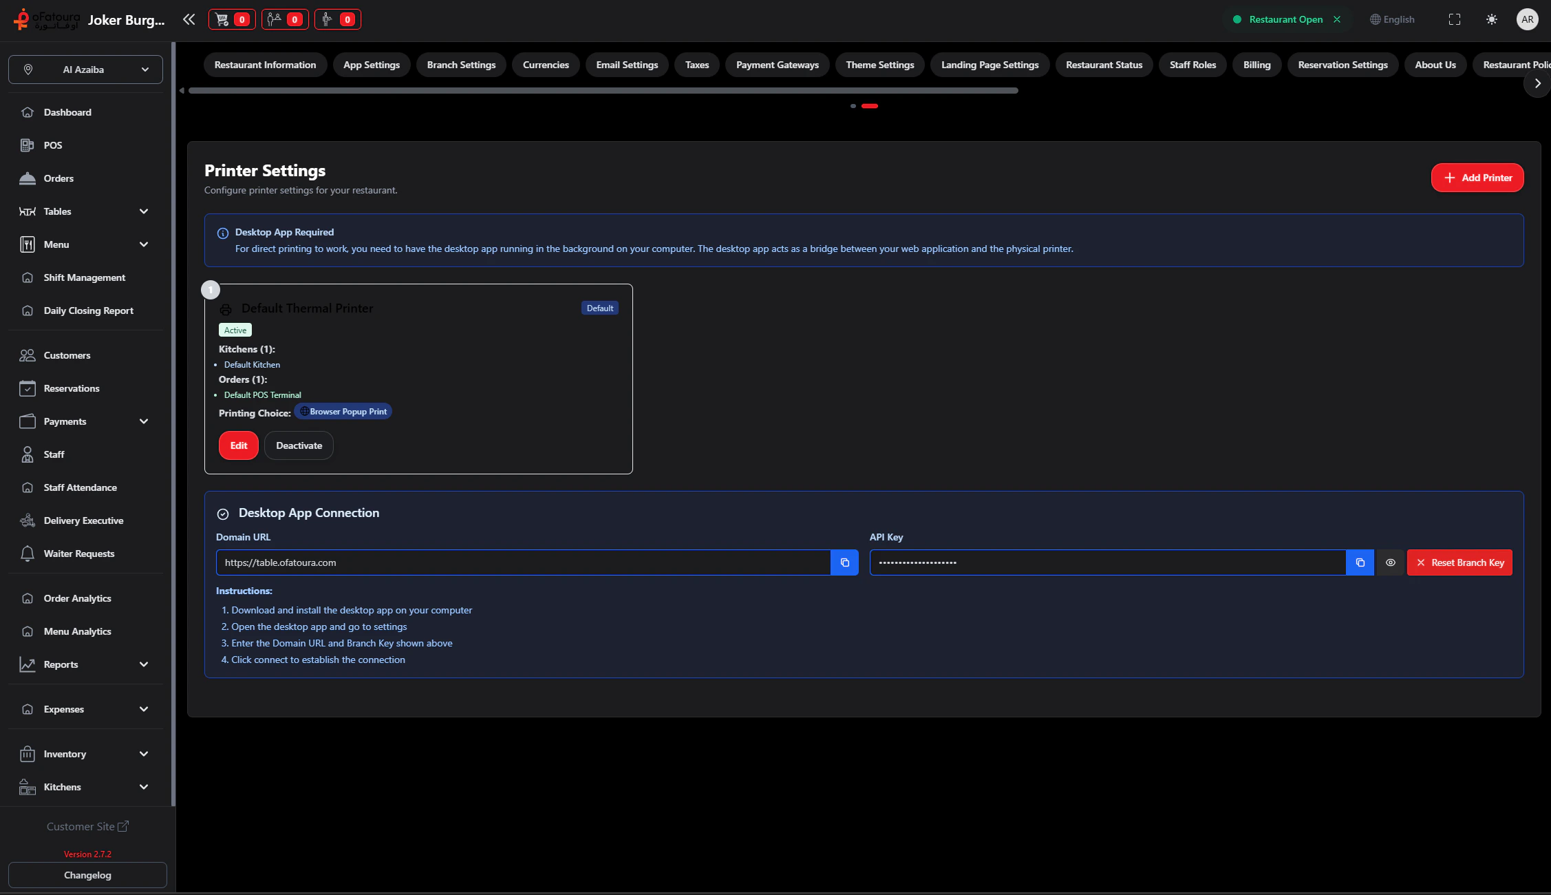Viewport: 1551px width, 895px height.
Task: Open the waiter requests counter icon
Action: [x=337, y=19]
